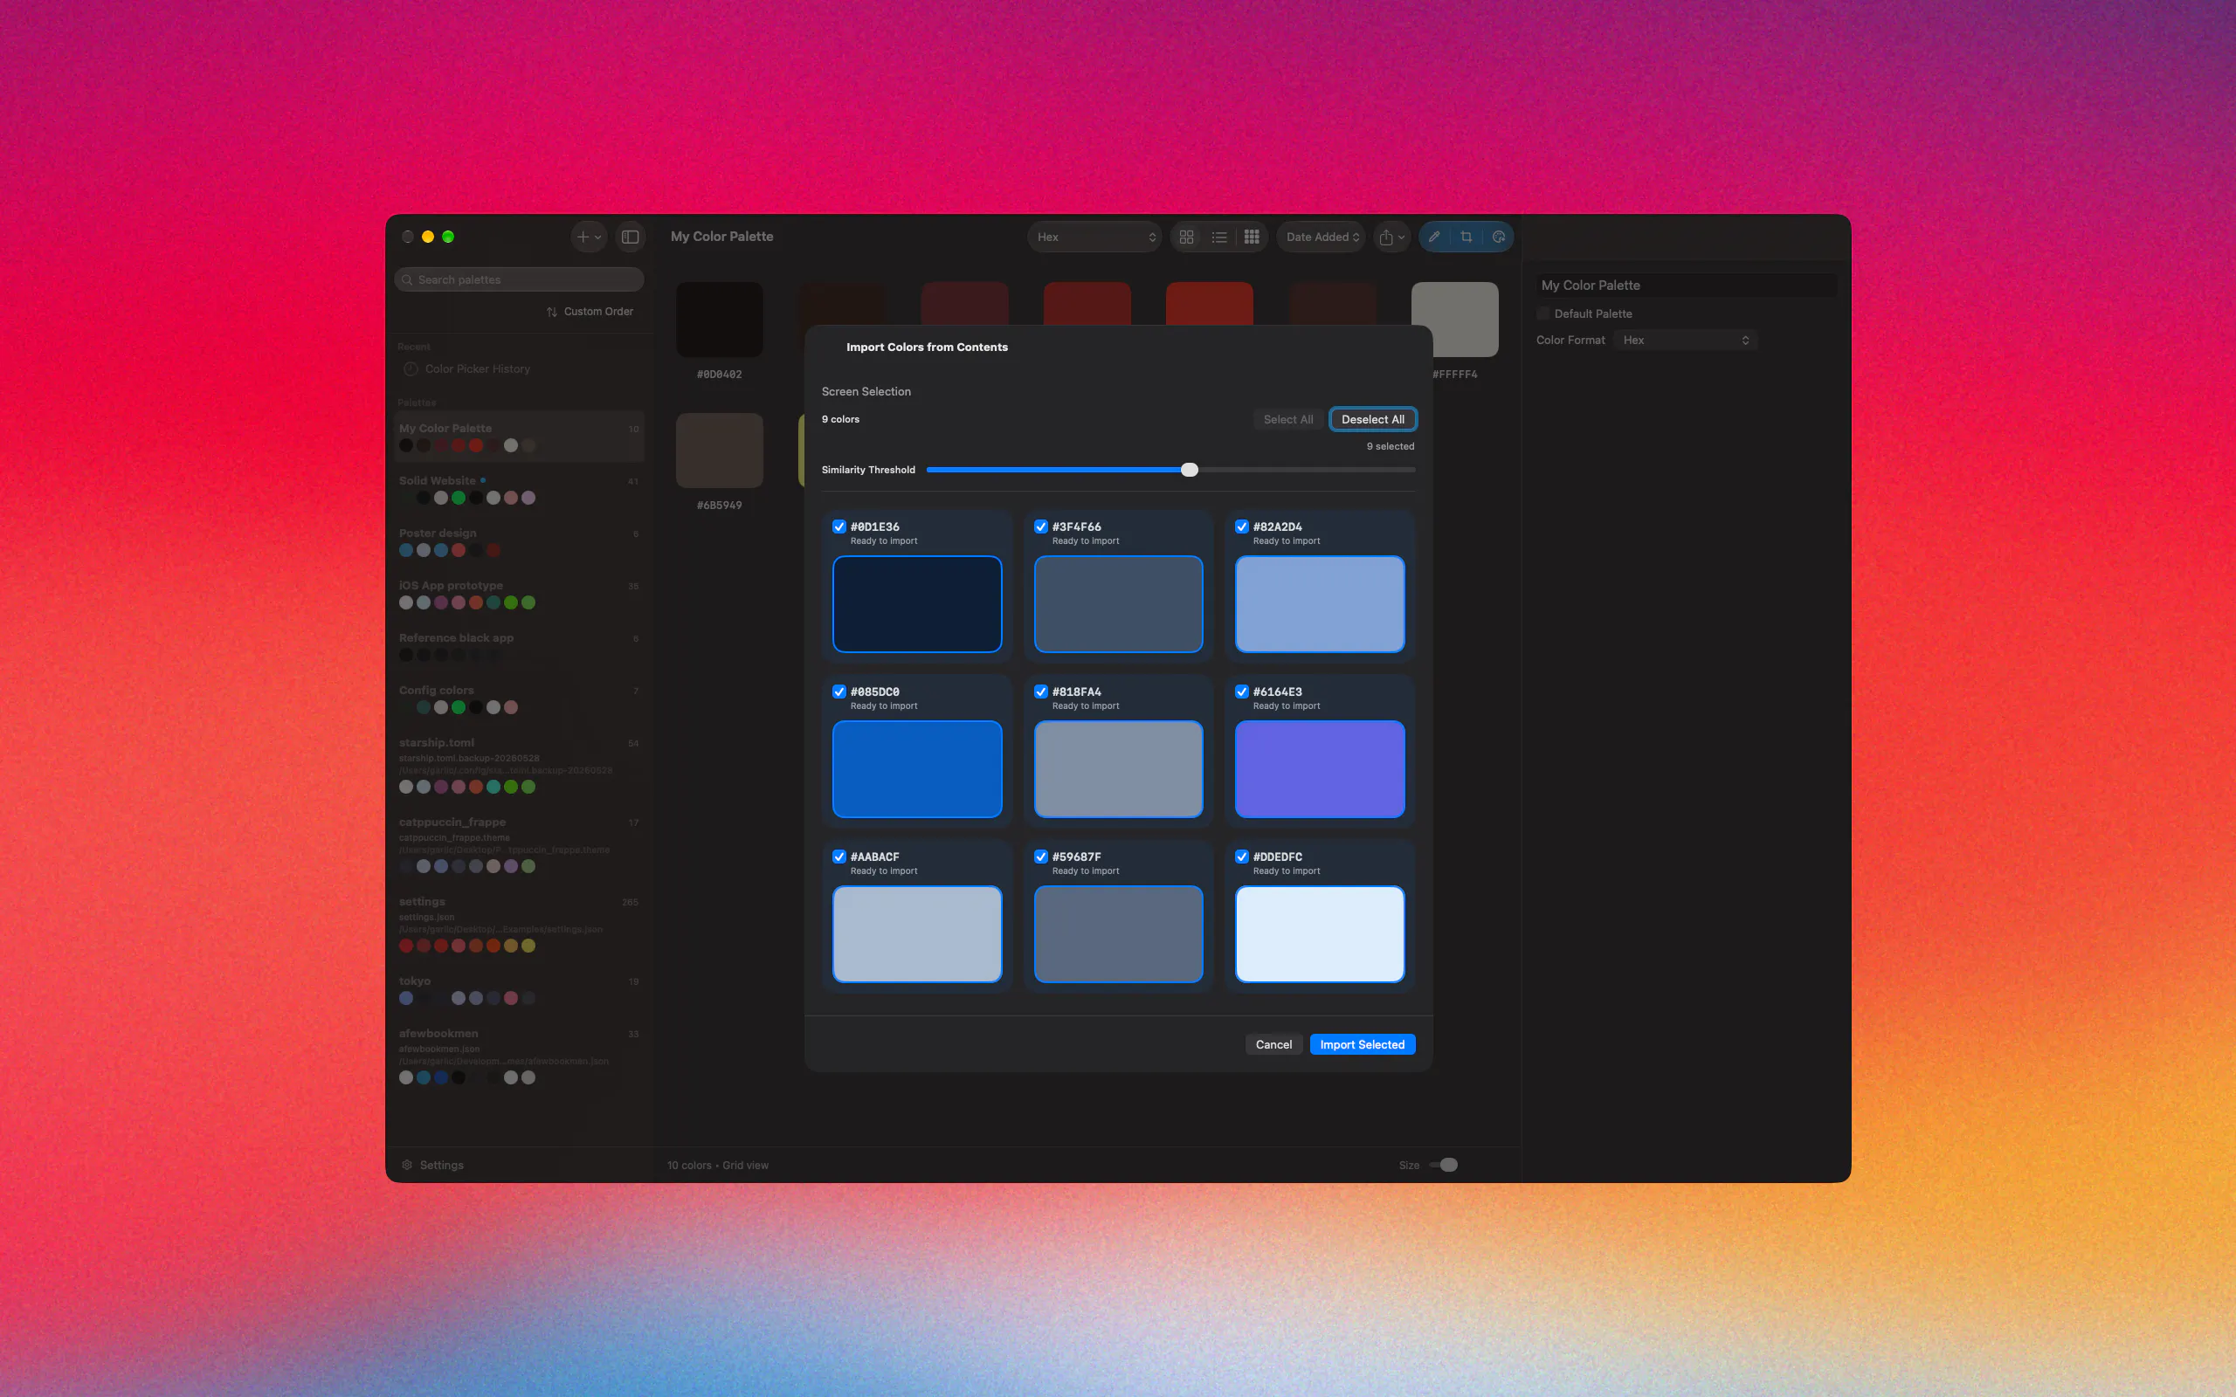Select the tokyo palette in sidebar

click(520, 989)
